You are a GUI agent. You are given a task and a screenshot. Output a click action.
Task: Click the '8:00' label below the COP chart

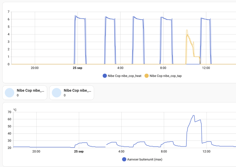click(163, 68)
